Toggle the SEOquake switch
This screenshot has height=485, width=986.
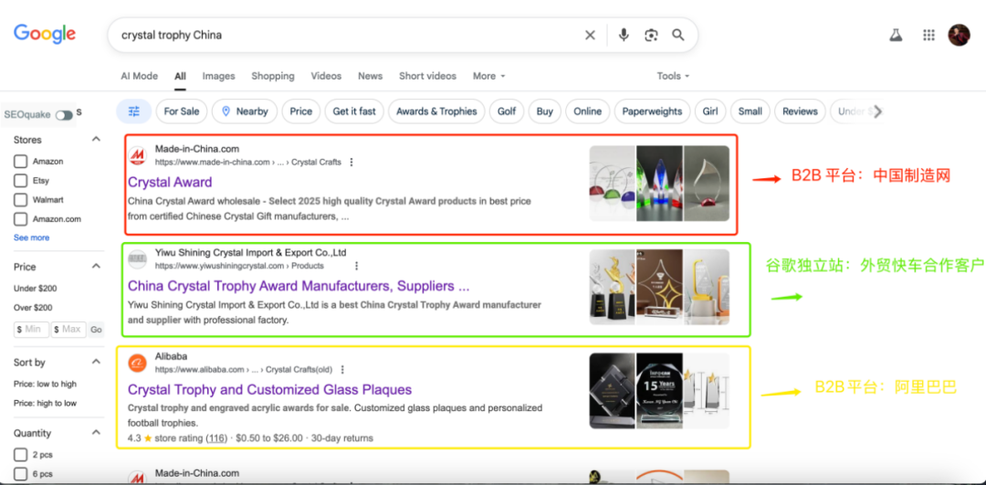64,115
